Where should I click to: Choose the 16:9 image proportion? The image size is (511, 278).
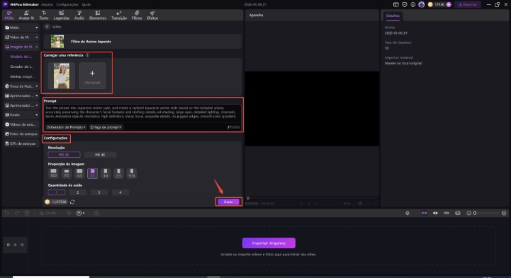53,173
